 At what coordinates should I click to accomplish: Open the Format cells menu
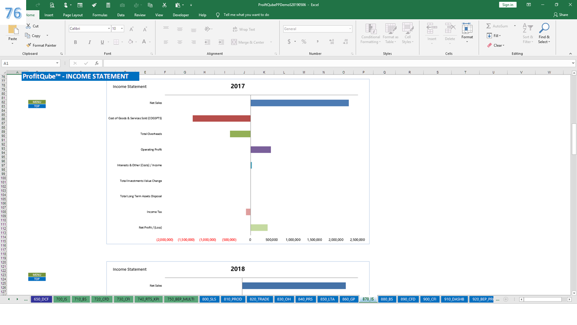[467, 32]
